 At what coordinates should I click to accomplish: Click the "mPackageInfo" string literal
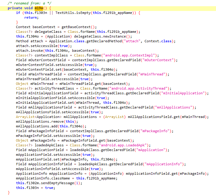(155, 131)
